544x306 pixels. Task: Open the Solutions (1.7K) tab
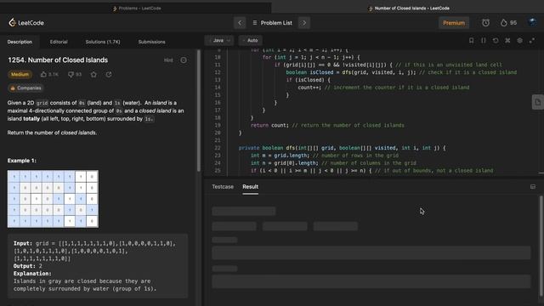[x=103, y=42]
